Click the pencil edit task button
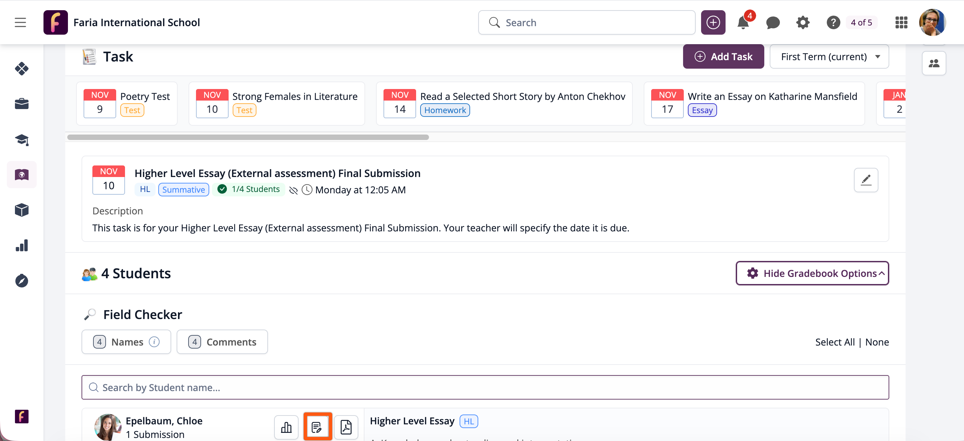This screenshot has height=441, width=964. point(865,180)
